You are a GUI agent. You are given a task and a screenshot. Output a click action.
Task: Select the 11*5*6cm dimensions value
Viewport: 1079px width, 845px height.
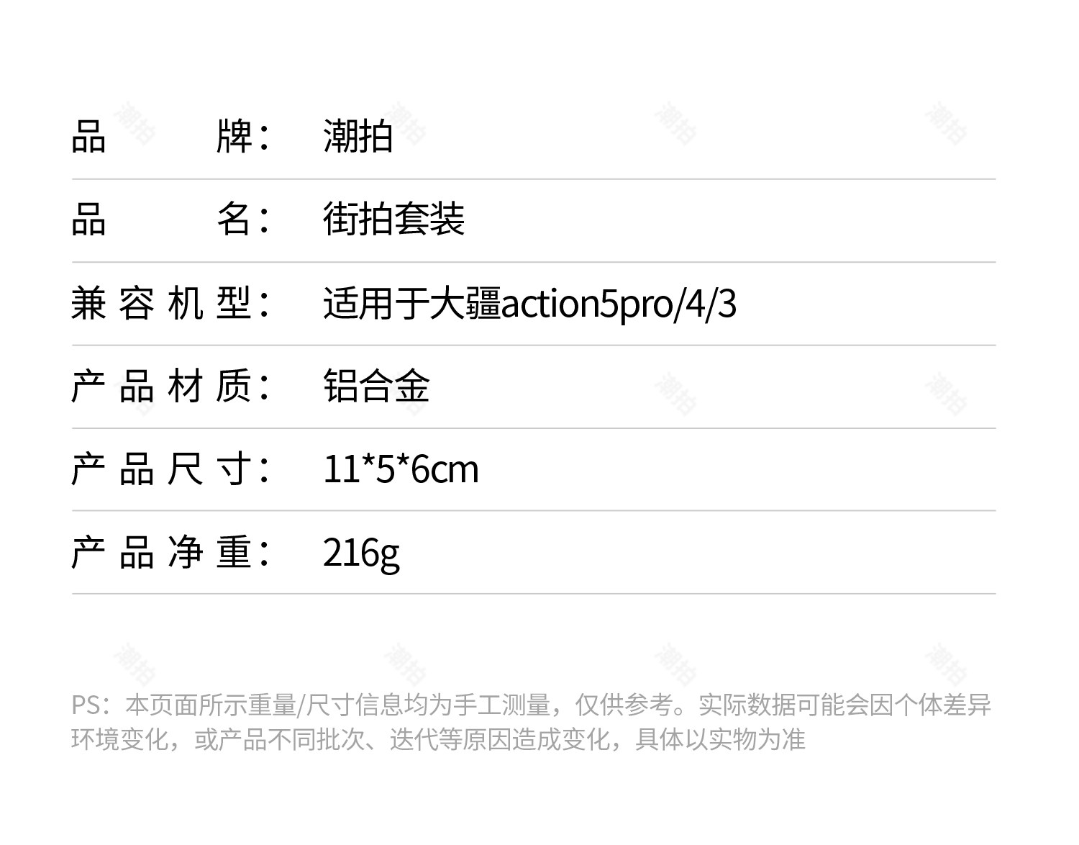pos(401,470)
